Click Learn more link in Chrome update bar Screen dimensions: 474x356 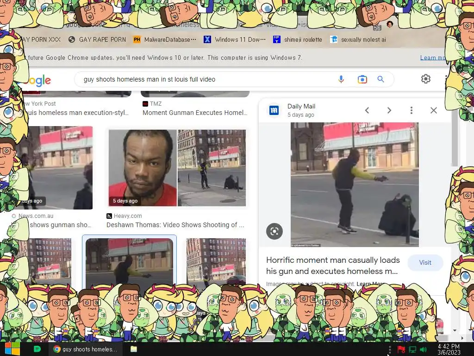tap(432, 57)
